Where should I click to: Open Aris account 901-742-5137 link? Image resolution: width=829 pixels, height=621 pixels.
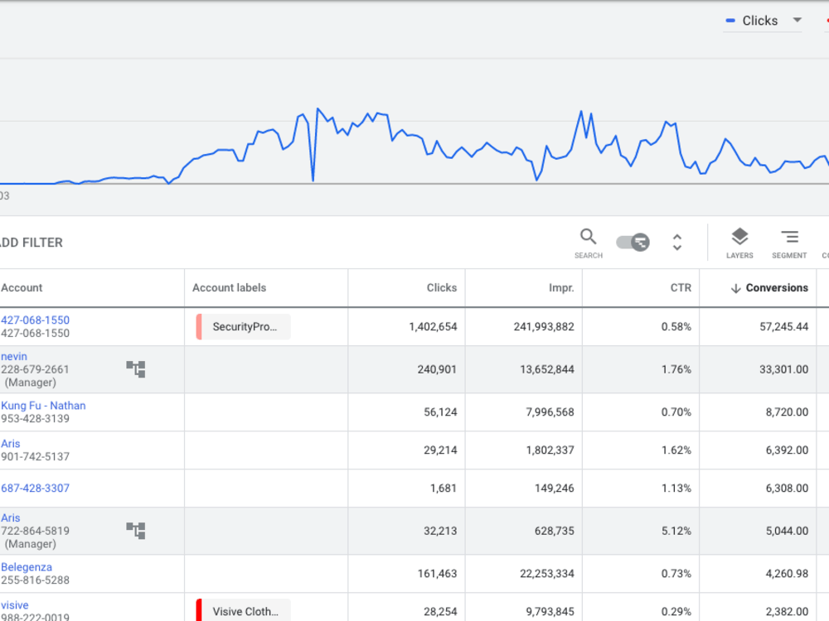tap(11, 444)
